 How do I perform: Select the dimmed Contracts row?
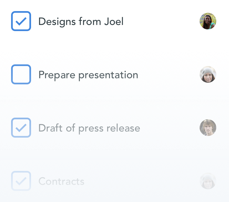pos(114,181)
